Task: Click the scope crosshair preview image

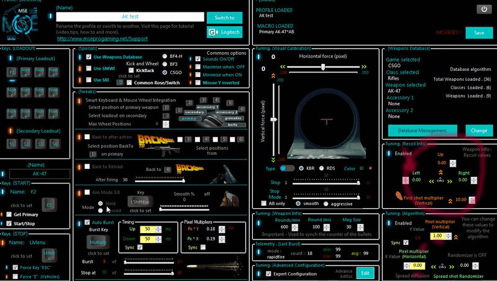Action: [x=326, y=123]
